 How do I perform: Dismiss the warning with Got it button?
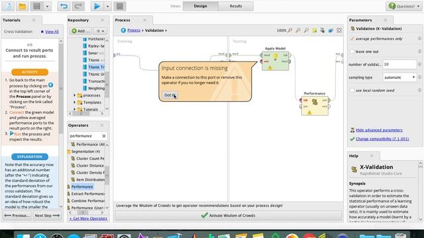coord(170,95)
